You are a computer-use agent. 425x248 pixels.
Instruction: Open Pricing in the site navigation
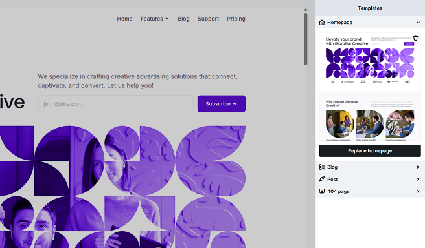point(236,19)
